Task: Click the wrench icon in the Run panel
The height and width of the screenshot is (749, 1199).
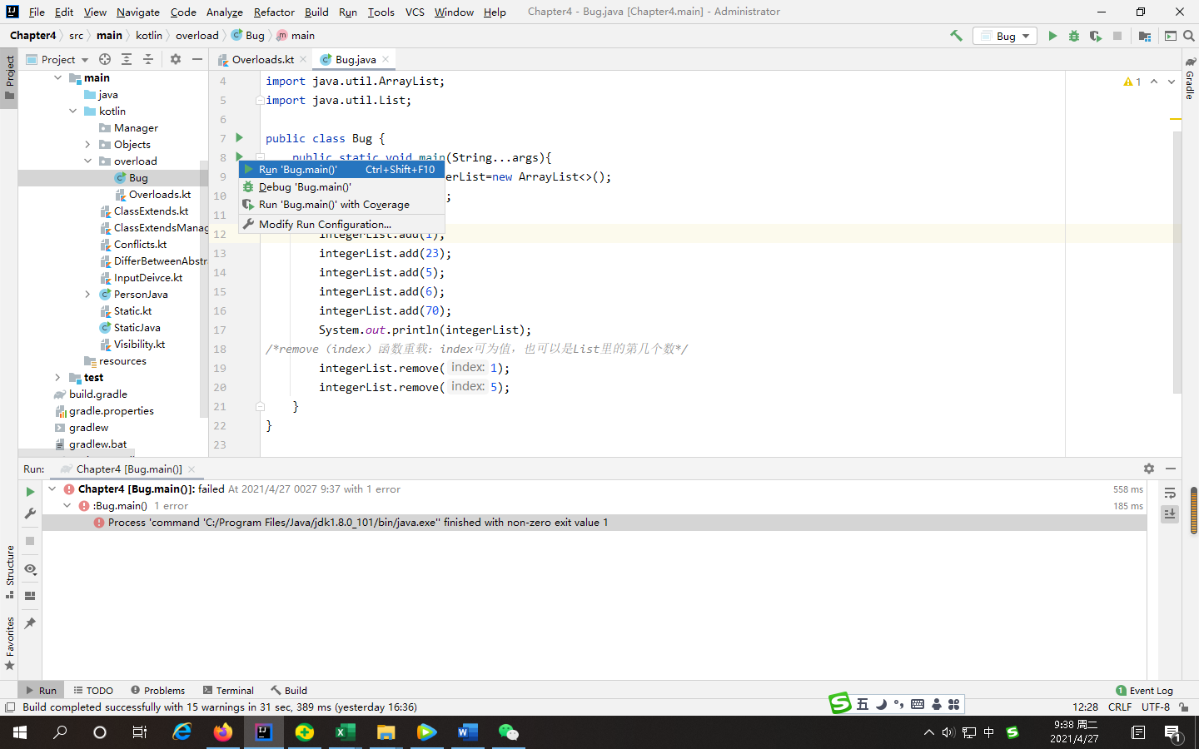Action: [x=30, y=514]
